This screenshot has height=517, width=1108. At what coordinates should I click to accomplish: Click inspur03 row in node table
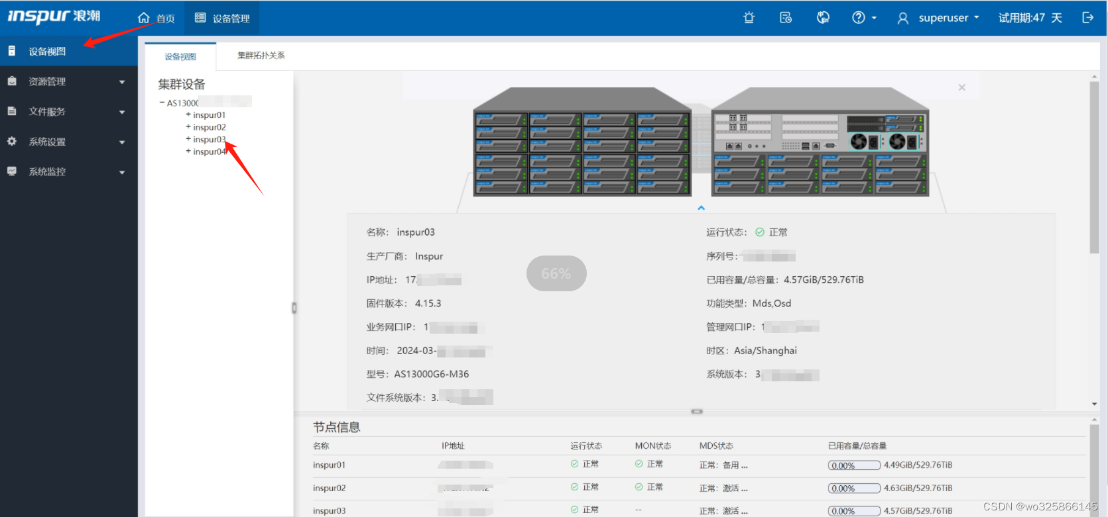click(x=700, y=510)
